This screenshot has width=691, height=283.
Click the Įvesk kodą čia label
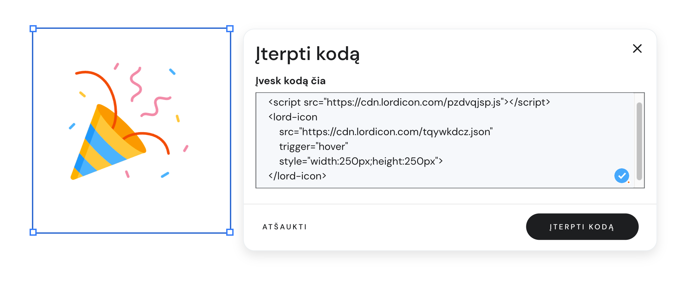290,81
